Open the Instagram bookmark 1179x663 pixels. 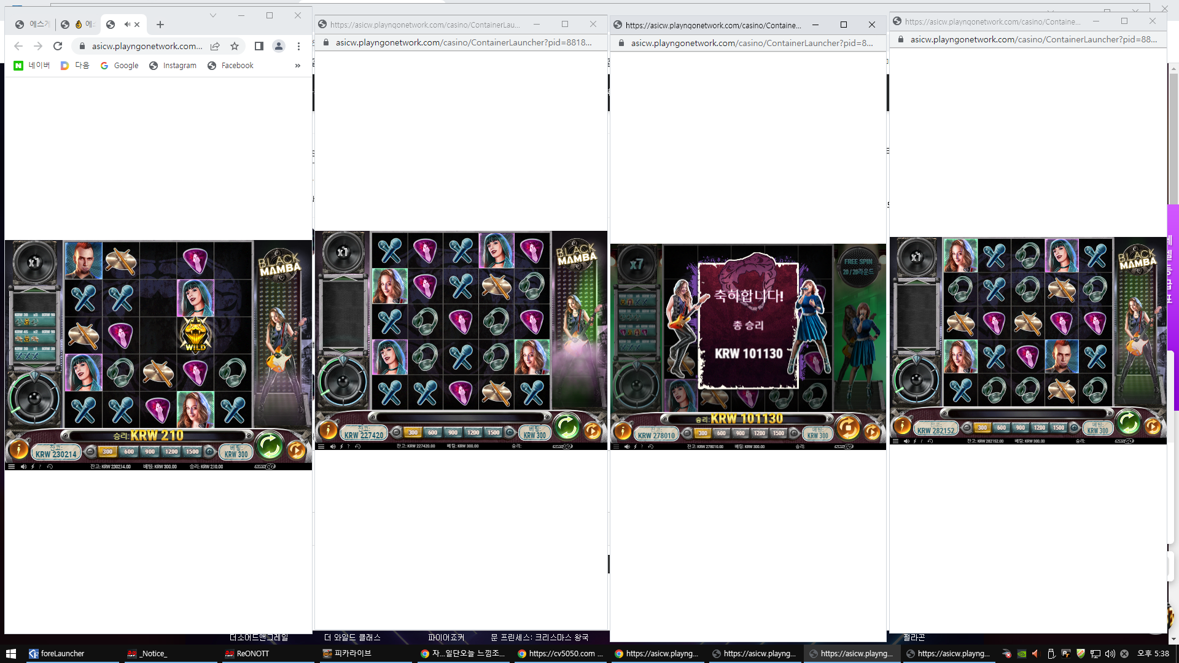click(x=173, y=66)
